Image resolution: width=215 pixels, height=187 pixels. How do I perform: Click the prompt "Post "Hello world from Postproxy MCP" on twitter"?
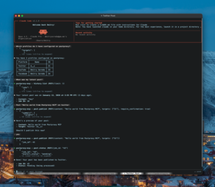[x=43, y=105]
